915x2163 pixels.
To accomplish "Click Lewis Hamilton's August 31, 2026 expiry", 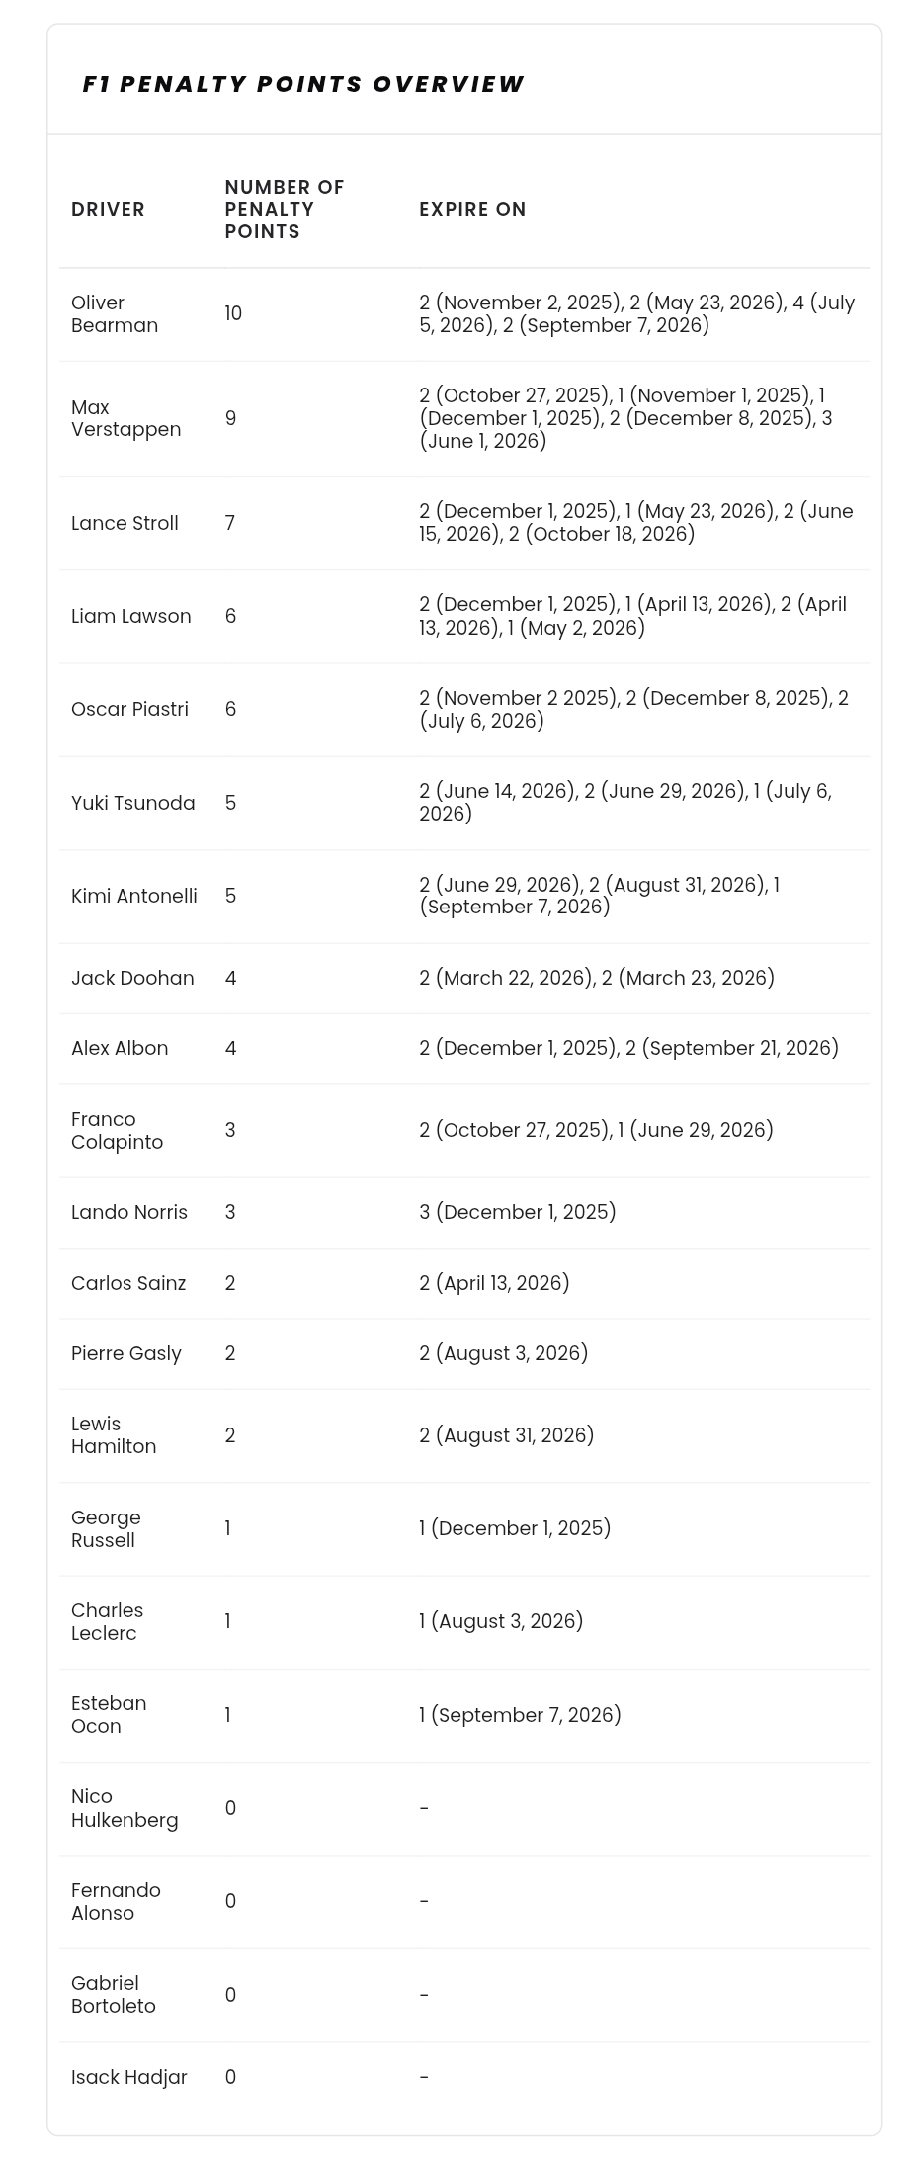I will 506,1435.
